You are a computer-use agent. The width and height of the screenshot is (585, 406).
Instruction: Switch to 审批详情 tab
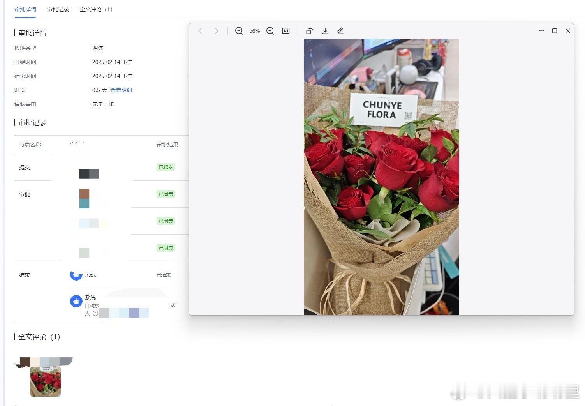click(x=25, y=9)
